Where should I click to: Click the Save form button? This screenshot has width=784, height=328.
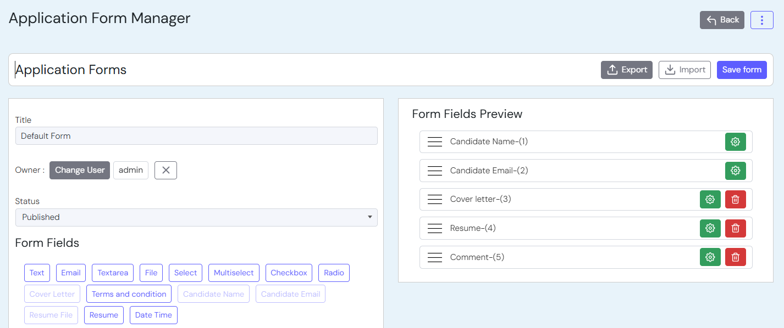(741, 70)
